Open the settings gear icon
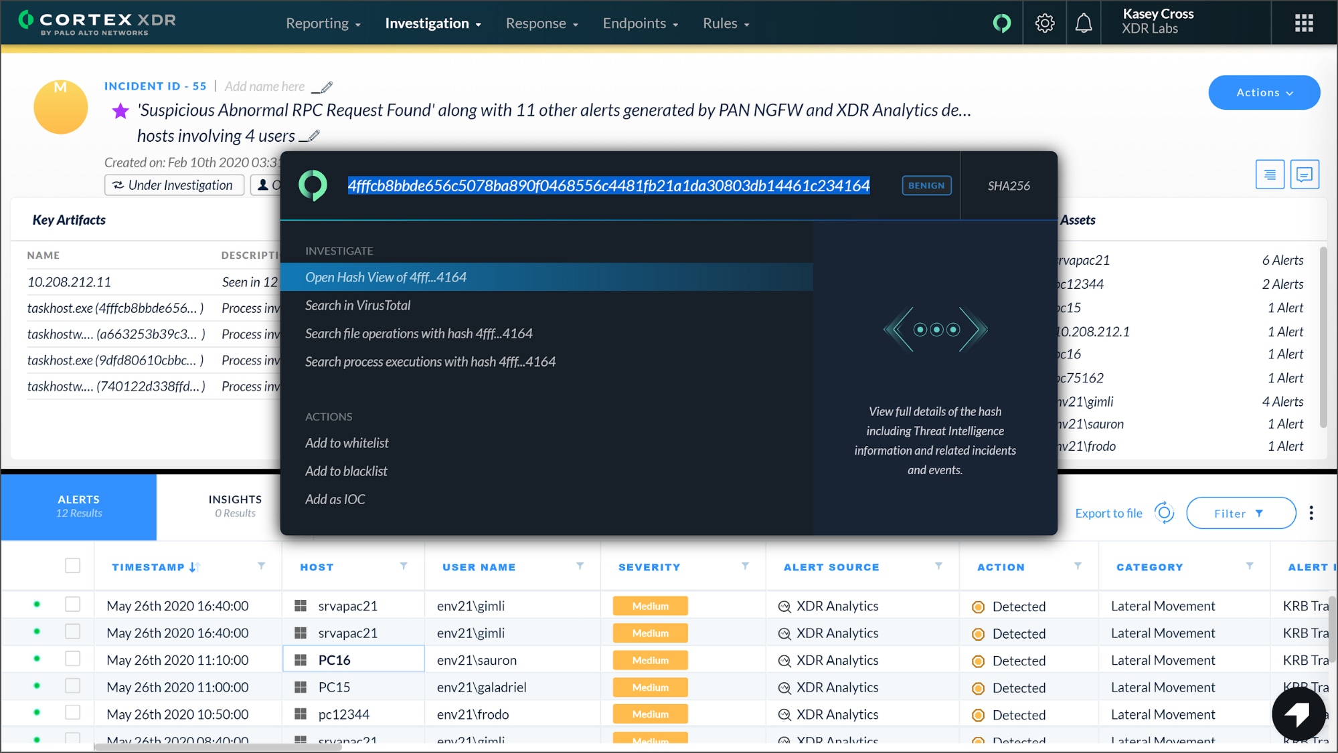 pyautogui.click(x=1044, y=23)
